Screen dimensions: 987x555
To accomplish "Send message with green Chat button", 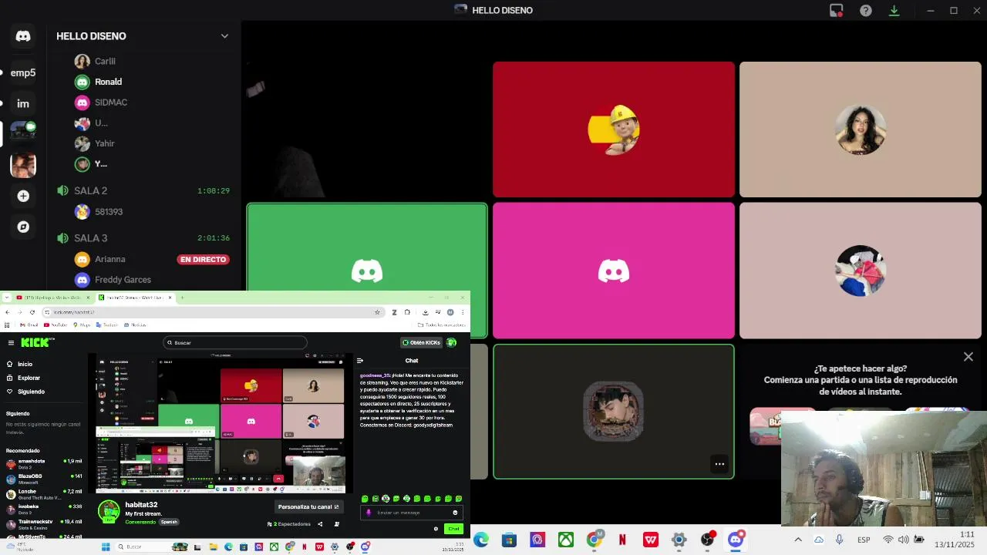I will [x=453, y=529].
